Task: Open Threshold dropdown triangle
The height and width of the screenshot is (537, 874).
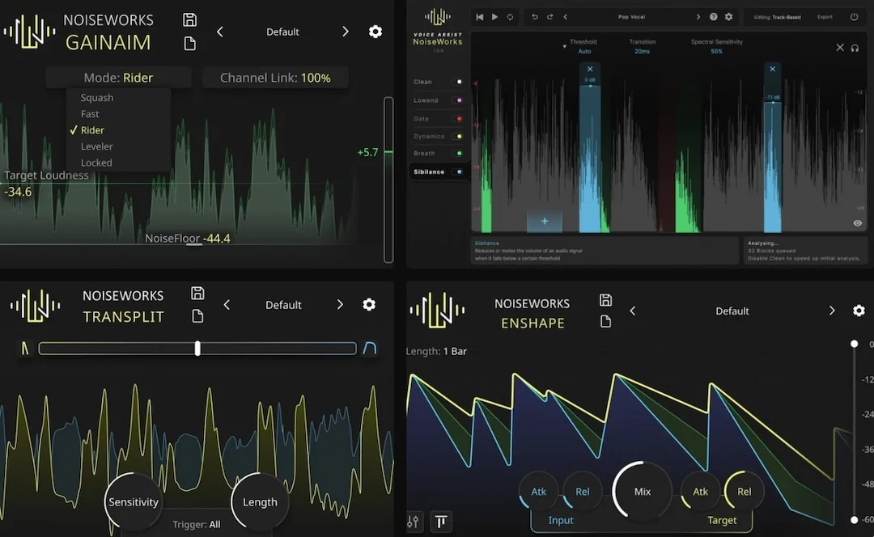Action: pyautogui.click(x=565, y=46)
